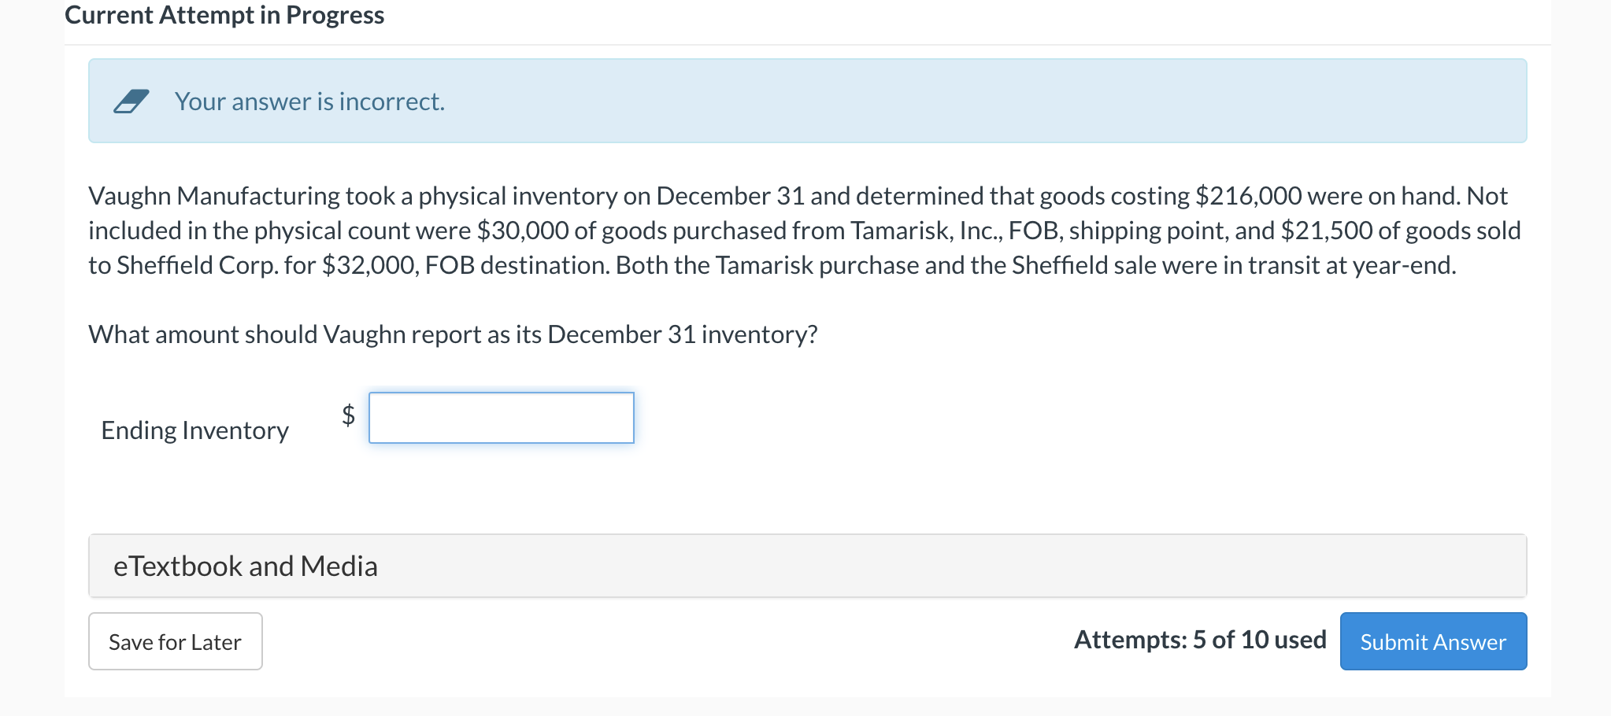Expand the eTextbook and Media section
The width and height of the screenshot is (1611, 716).
246,567
